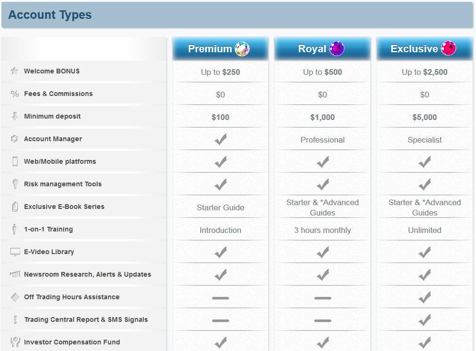
Task: Click Investor Compensation Fund label
Action: tap(72, 342)
